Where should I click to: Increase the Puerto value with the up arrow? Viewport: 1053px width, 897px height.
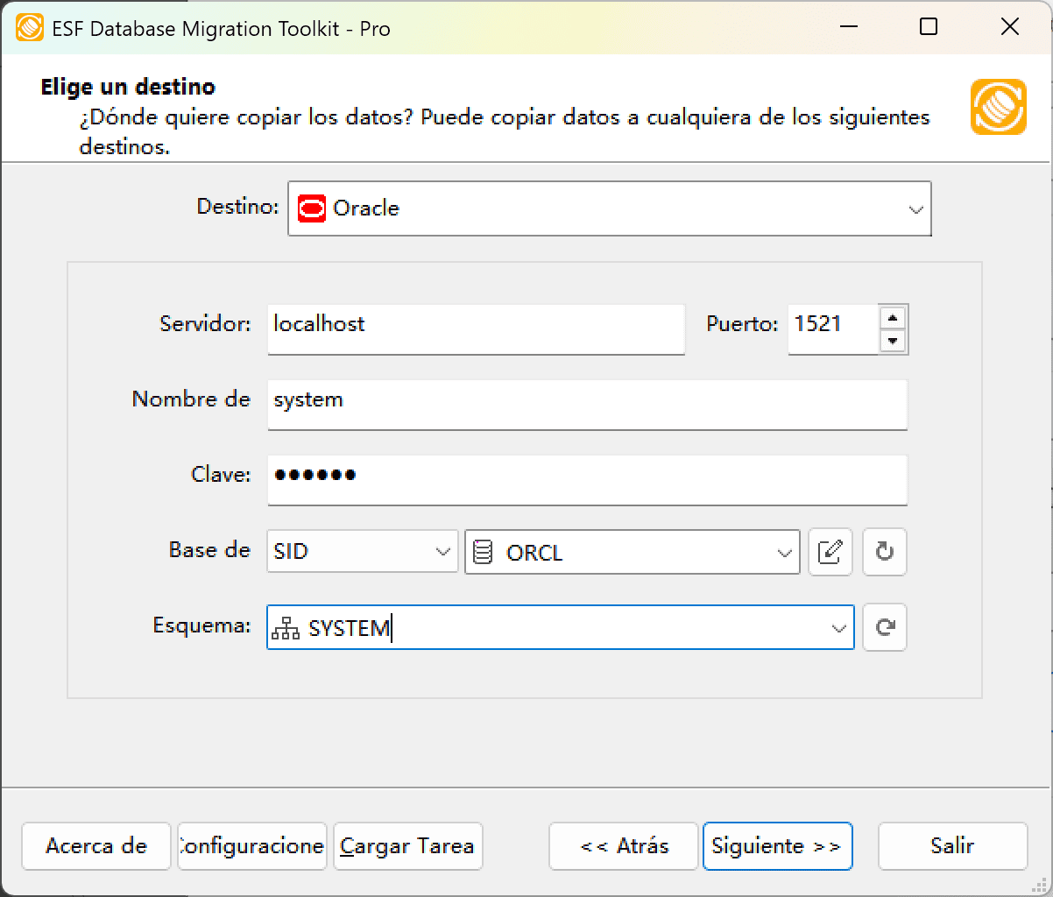(894, 318)
